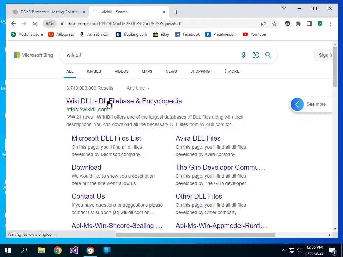Image resolution: width=343 pixels, height=257 pixels.
Task: Open the Any time filter dropdown
Action: pos(138,88)
